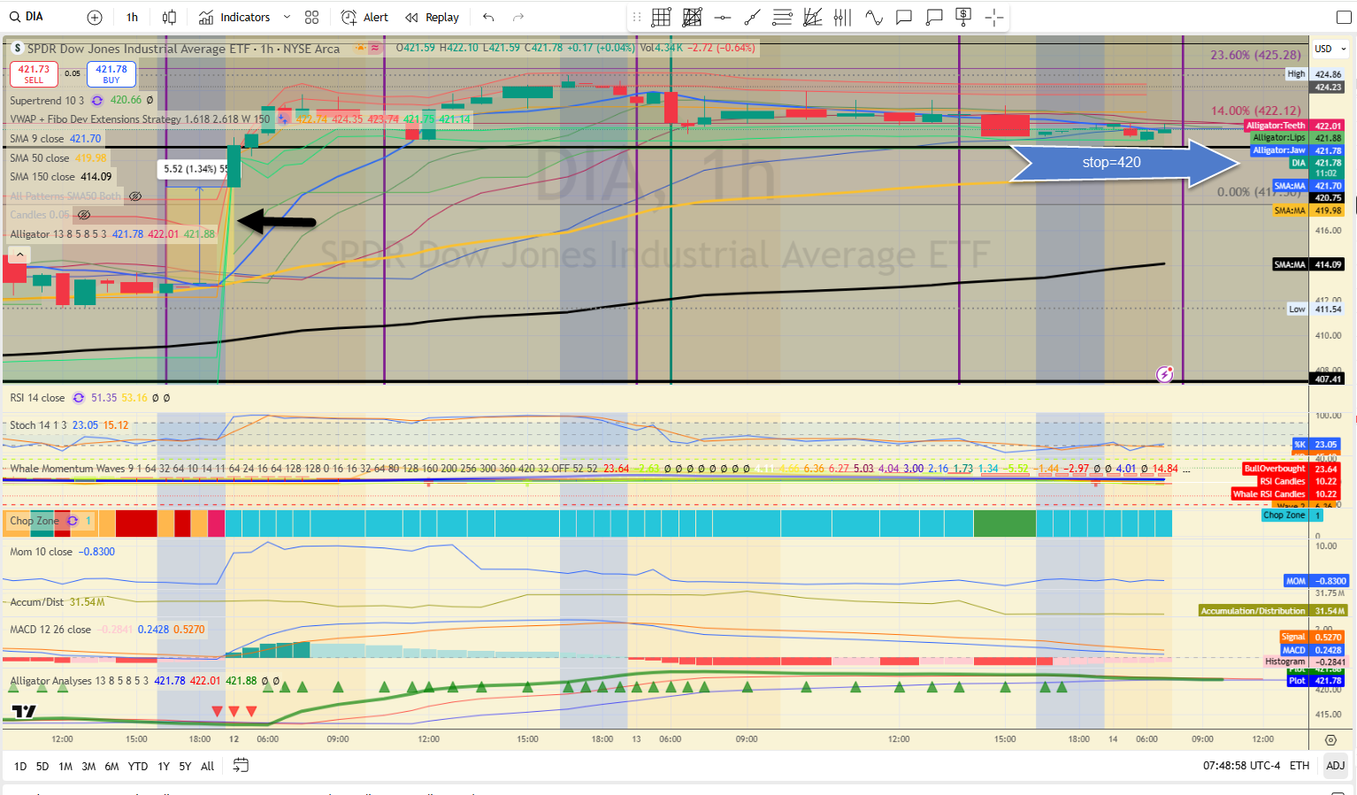Set date range to 6M
This screenshot has height=795, width=1357.
pos(111,767)
